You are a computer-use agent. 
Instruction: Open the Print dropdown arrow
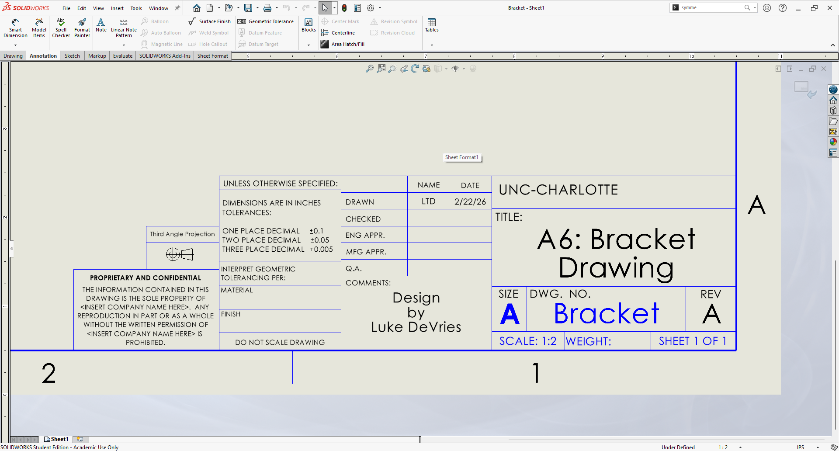[277, 8]
